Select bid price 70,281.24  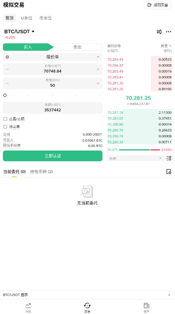[x=115, y=112]
